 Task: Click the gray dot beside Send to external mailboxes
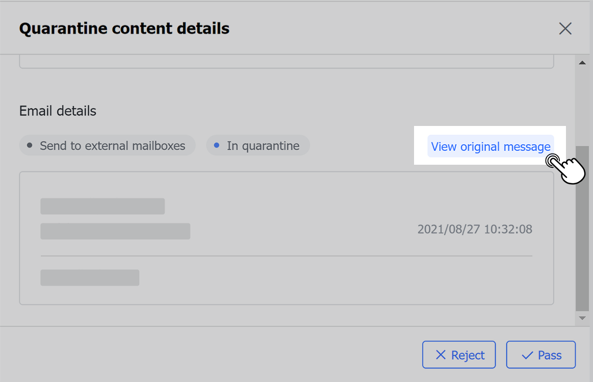coord(30,145)
